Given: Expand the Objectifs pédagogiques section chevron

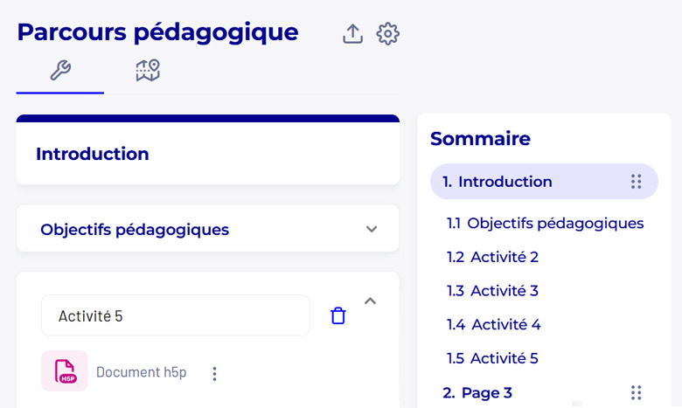Looking at the screenshot, I should point(372,229).
